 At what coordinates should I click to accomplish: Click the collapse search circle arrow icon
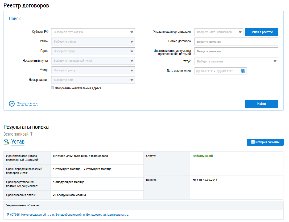click(x=12, y=104)
